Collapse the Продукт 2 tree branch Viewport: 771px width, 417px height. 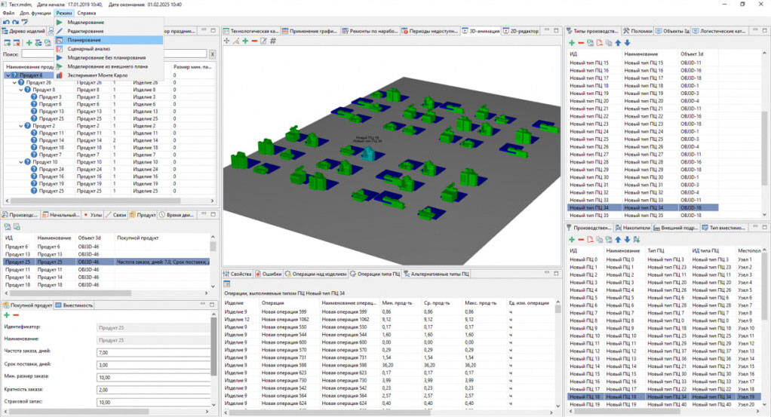20,126
